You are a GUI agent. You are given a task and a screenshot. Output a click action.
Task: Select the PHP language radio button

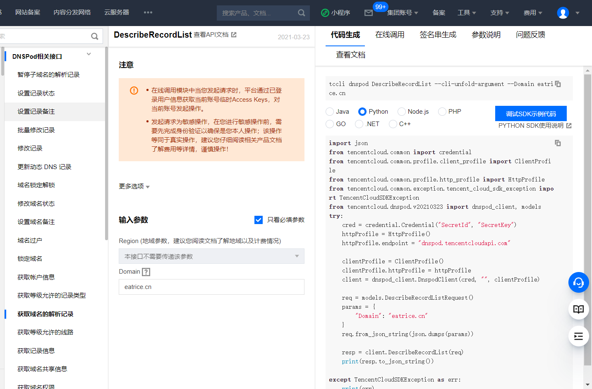click(442, 112)
